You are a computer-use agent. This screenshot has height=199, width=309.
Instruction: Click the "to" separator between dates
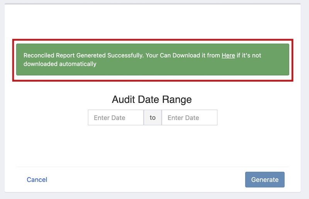click(153, 118)
